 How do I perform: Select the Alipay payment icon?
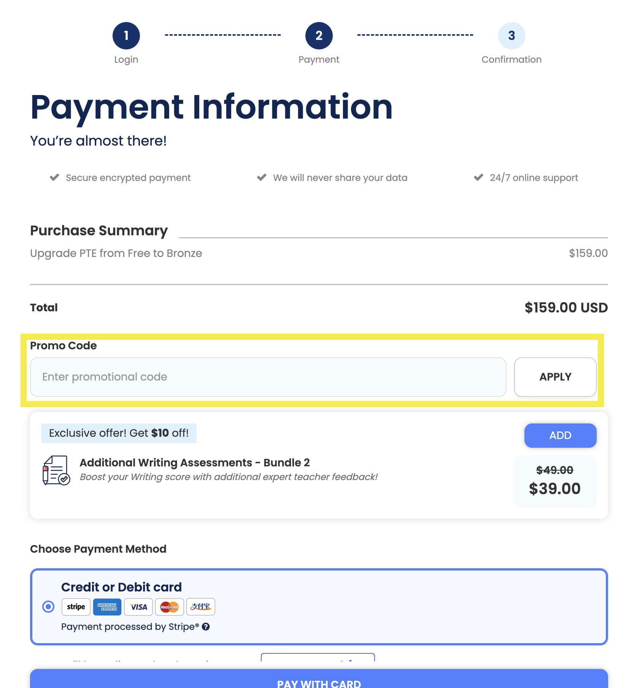point(201,607)
